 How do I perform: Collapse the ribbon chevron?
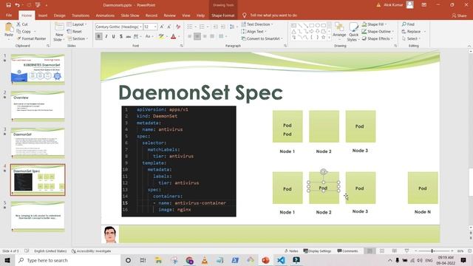(x=469, y=46)
